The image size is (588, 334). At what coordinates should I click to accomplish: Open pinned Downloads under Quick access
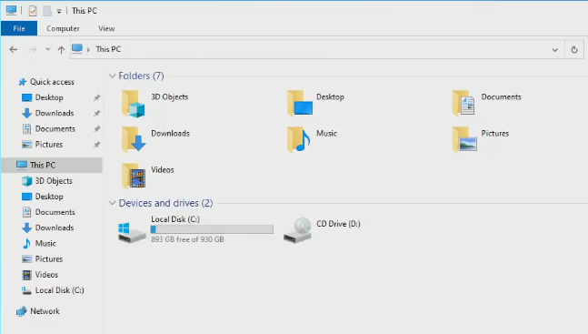click(x=55, y=113)
